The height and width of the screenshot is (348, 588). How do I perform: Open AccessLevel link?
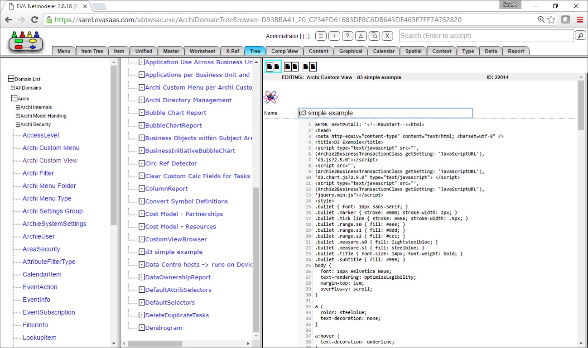[x=41, y=135]
